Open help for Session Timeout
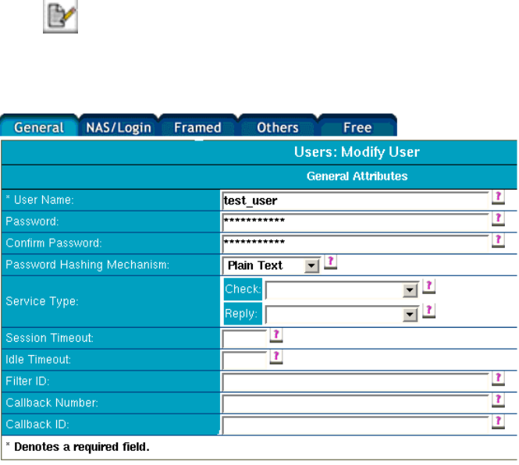 click(x=276, y=335)
